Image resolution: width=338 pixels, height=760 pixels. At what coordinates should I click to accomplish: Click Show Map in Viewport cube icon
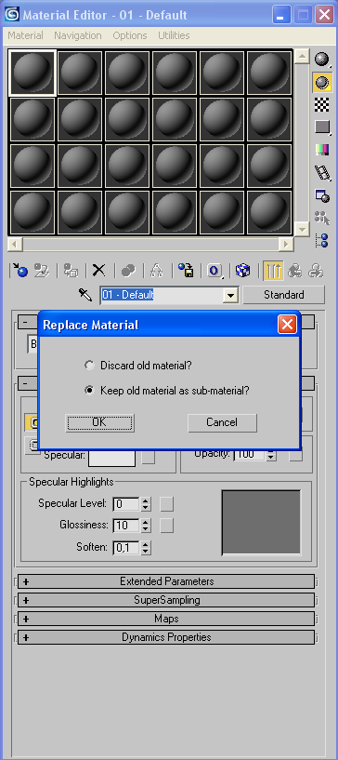click(243, 270)
